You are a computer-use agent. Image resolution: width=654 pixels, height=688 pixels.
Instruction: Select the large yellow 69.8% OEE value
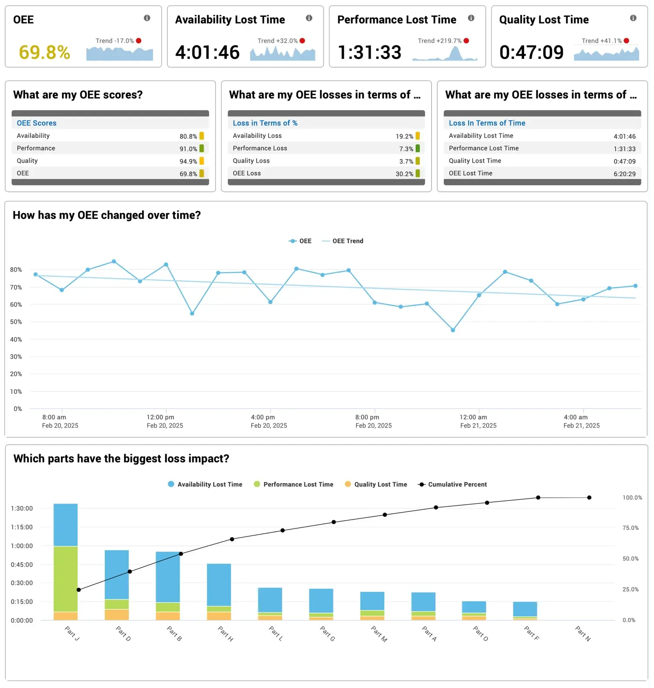tap(44, 52)
